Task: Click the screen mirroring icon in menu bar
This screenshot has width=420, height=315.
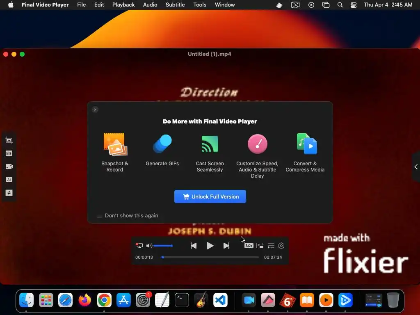Action: click(x=326, y=5)
